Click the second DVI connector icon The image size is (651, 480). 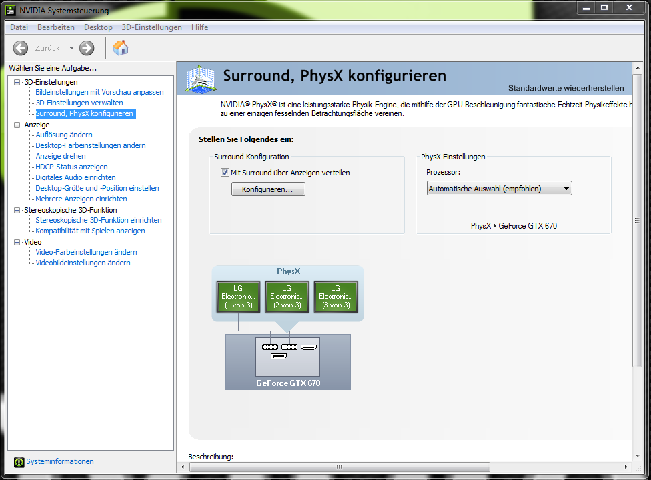(x=289, y=347)
